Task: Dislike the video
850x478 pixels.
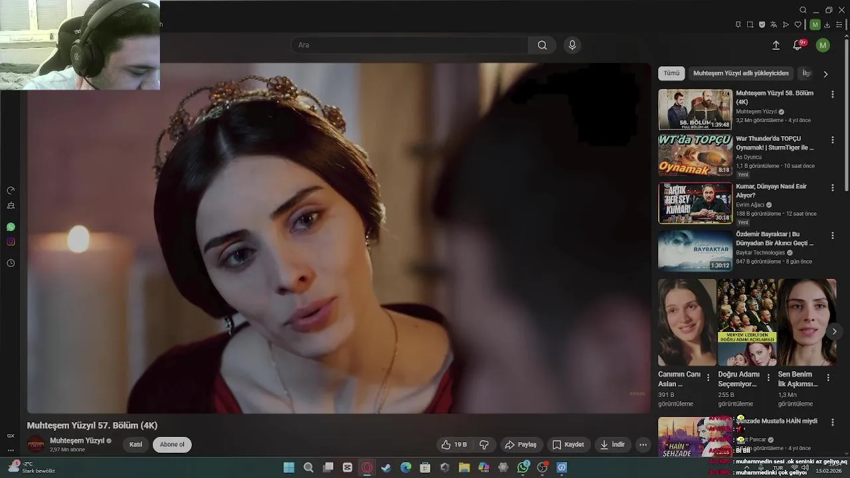Action: click(x=484, y=445)
